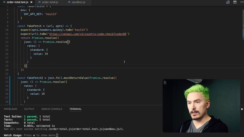This screenshot has width=244, height=137.
Task: Click 'Test Suites:' line in terminal
Action: 27,116
